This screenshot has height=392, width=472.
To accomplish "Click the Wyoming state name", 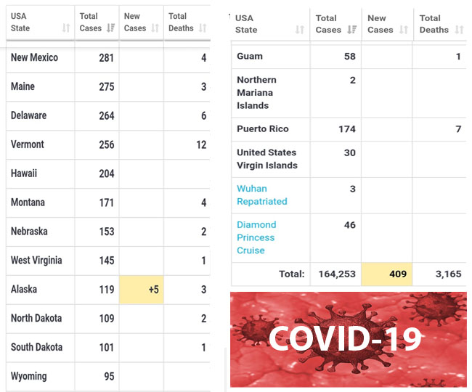I will 28,376.
